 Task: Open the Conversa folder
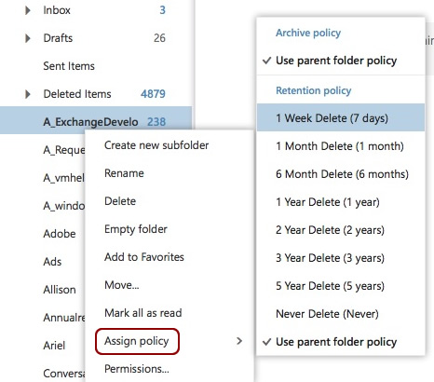[64, 374]
